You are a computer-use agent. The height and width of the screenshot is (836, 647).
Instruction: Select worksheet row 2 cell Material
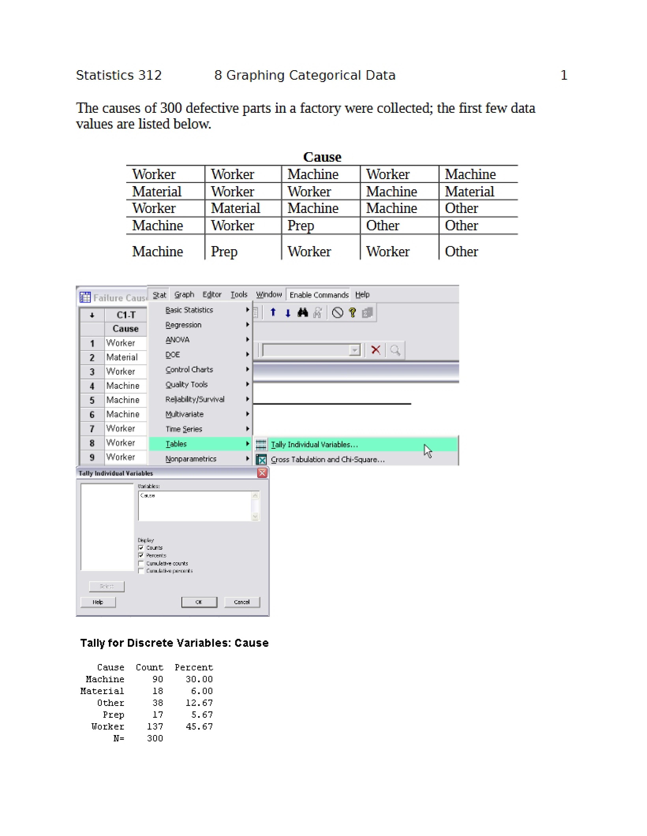(126, 357)
